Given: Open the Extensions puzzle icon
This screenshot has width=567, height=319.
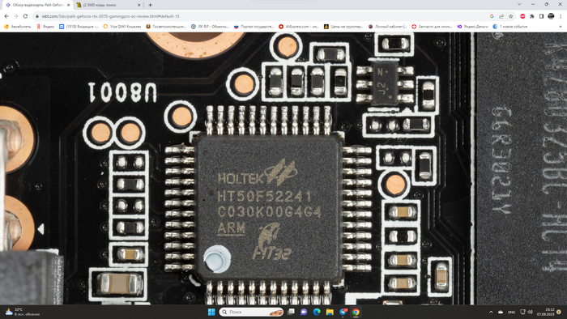Looking at the screenshot, I should tap(532, 16).
